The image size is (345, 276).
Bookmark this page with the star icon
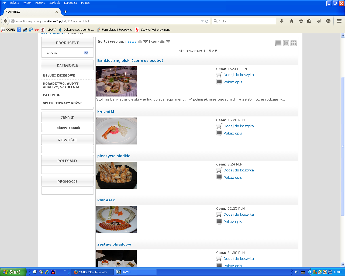tap(301, 21)
